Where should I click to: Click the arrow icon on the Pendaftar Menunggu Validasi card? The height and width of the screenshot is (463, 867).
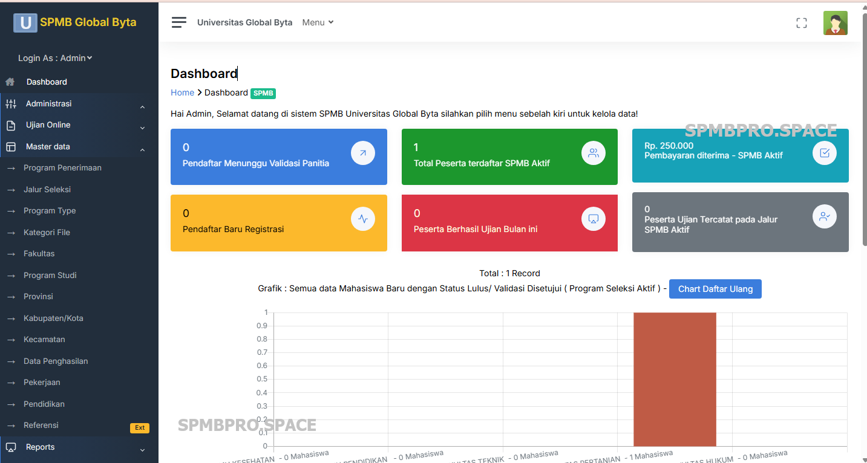(362, 154)
